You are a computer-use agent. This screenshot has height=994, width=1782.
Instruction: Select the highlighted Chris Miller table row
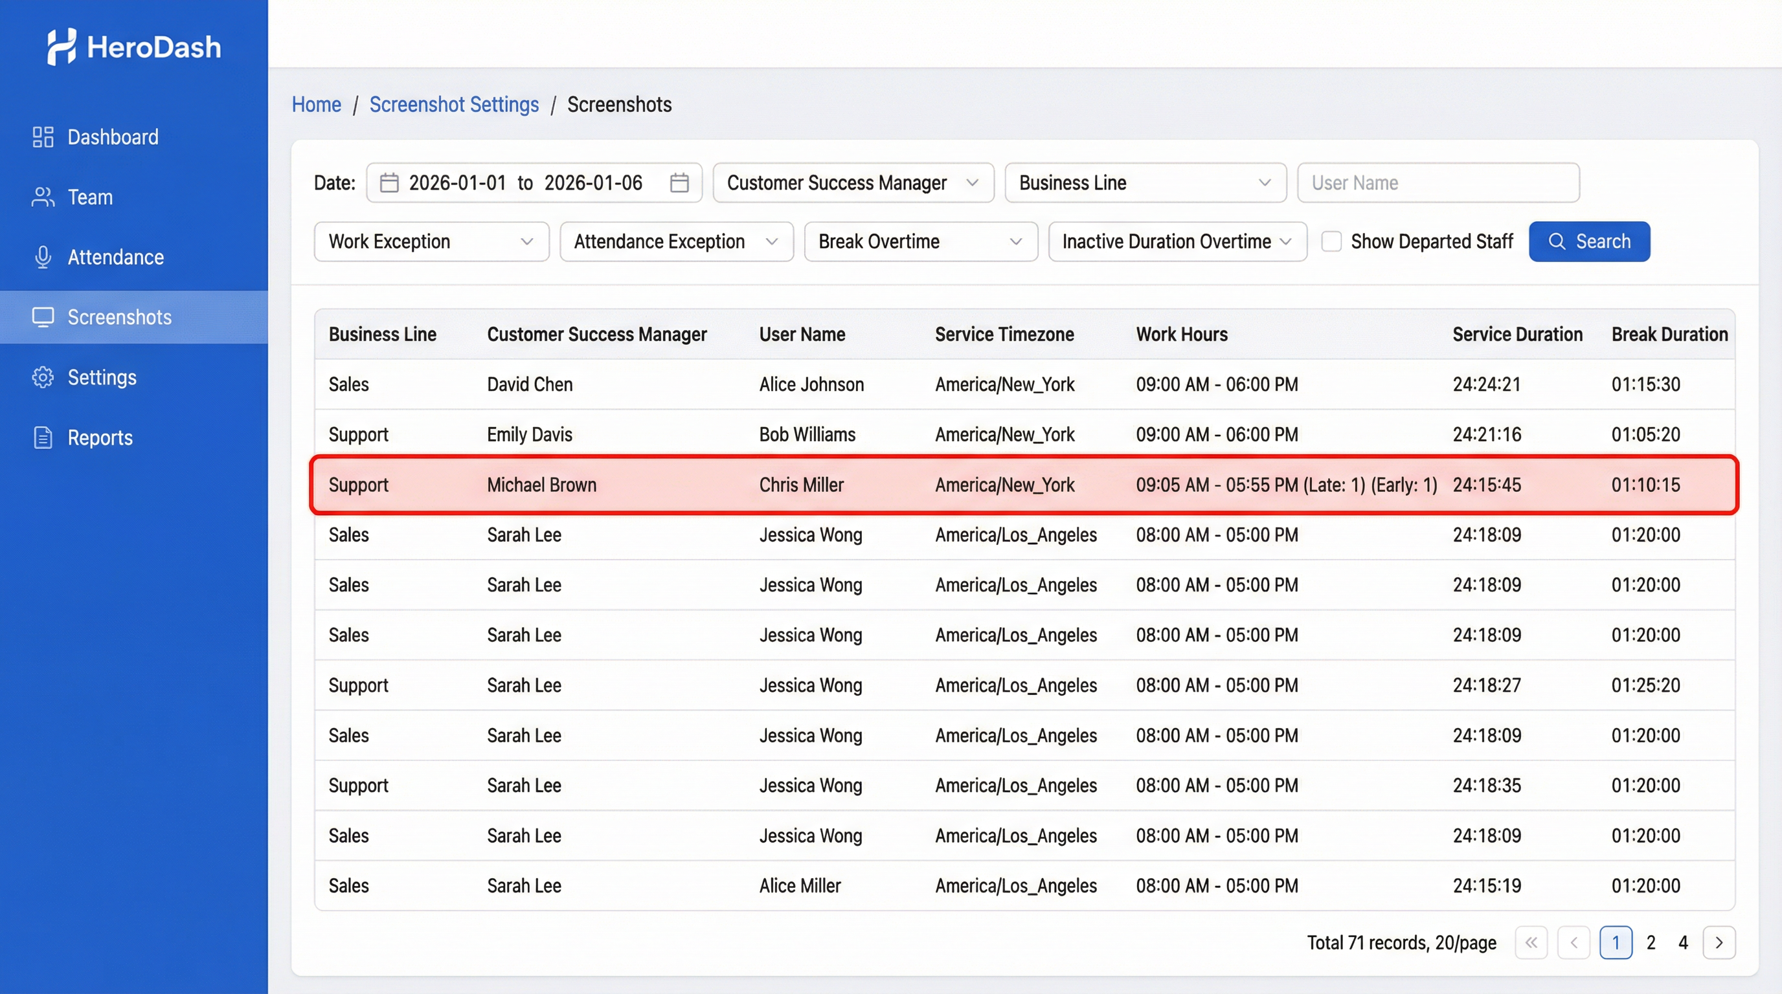click(1024, 485)
